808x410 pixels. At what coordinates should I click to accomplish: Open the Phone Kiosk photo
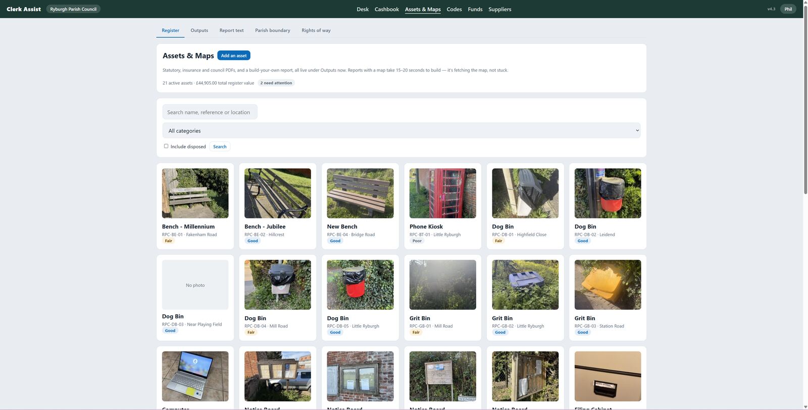[x=443, y=193]
